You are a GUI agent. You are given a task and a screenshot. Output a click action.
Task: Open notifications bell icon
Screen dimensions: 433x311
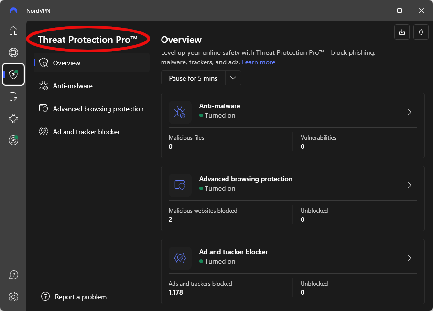coord(421,32)
